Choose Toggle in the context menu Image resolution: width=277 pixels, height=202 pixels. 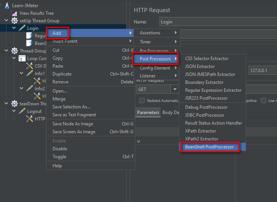click(x=91, y=157)
